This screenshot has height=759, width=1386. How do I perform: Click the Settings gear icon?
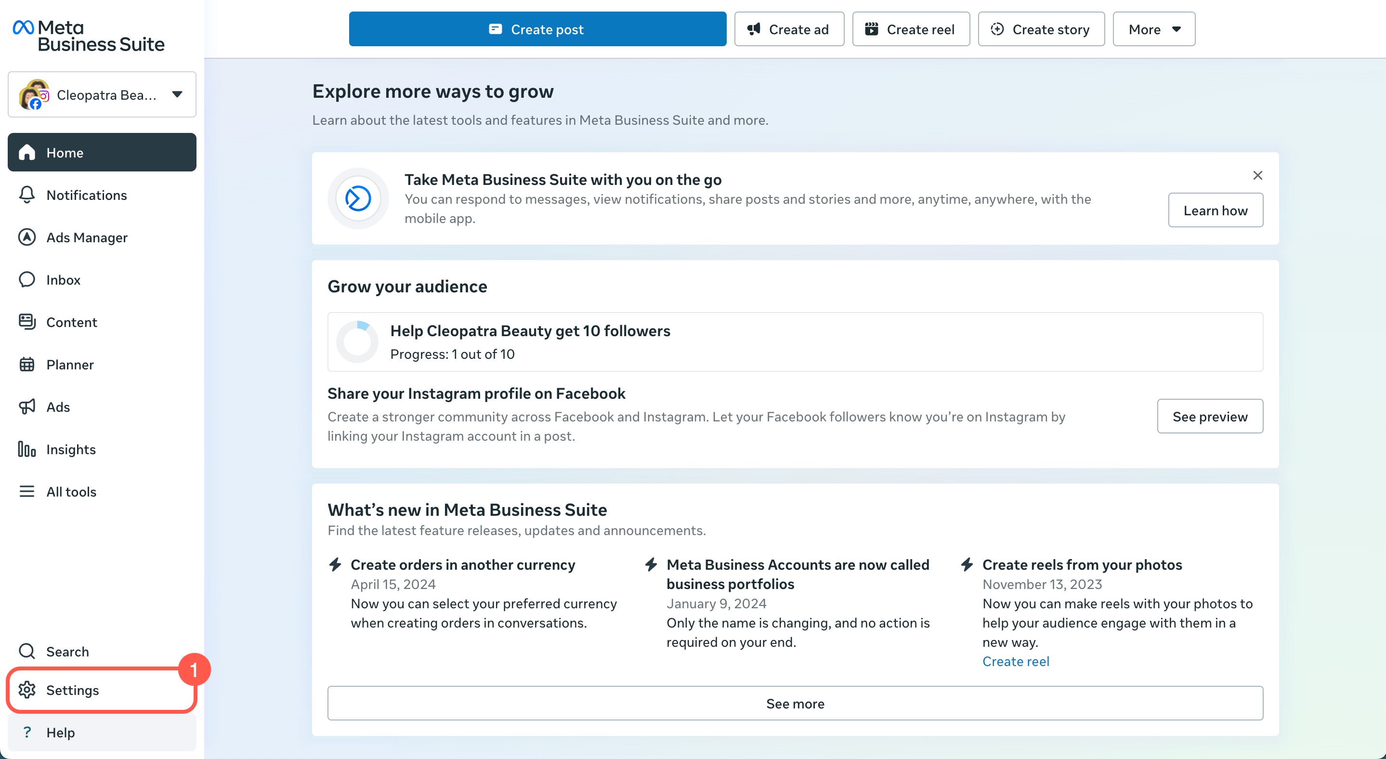tap(26, 690)
